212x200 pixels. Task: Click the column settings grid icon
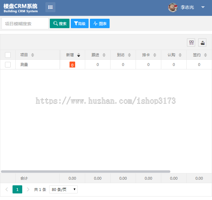191,43
